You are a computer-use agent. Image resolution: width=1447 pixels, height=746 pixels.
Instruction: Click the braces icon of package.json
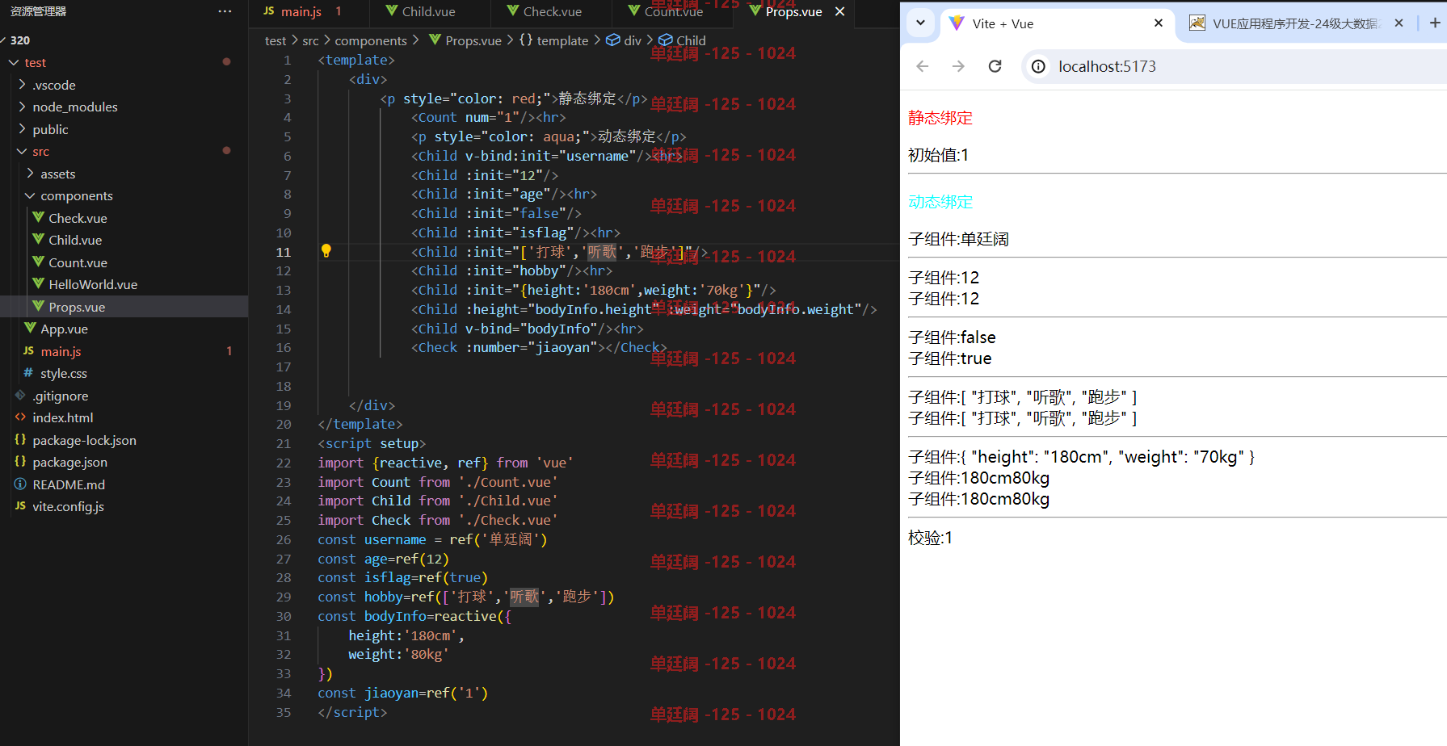click(20, 461)
